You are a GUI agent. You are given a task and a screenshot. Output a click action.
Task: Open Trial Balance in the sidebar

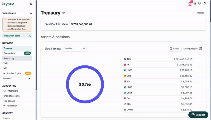tap(17, 101)
